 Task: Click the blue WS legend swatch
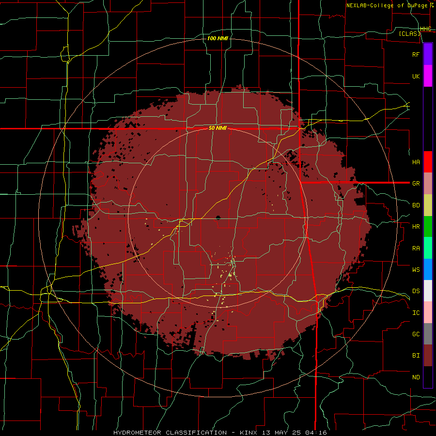point(428,269)
